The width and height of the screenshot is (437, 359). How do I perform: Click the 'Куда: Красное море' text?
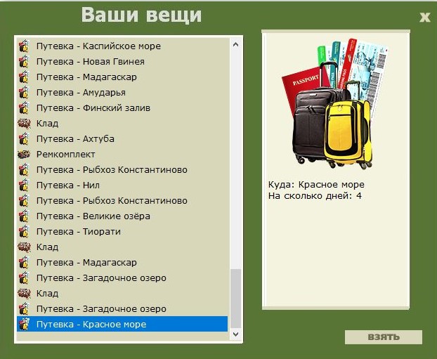click(316, 185)
